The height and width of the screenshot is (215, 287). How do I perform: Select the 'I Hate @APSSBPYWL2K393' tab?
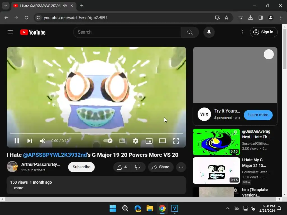point(40,6)
